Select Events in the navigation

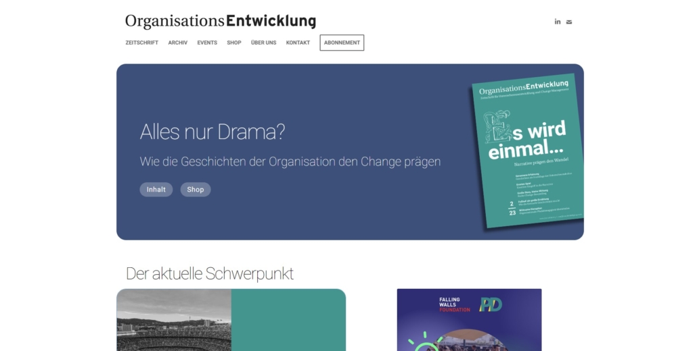coord(207,43)
